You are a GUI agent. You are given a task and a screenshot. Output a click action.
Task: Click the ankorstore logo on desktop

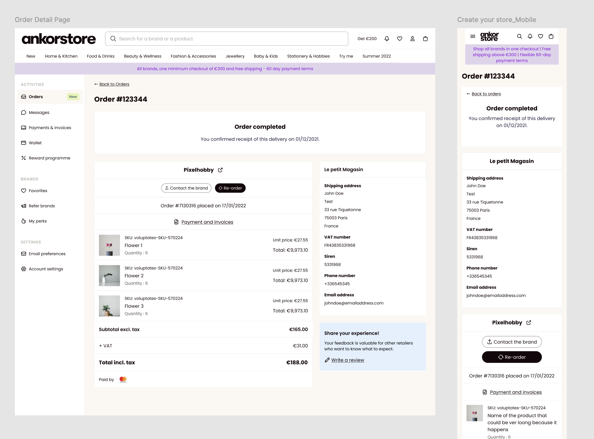pos(59,39)
